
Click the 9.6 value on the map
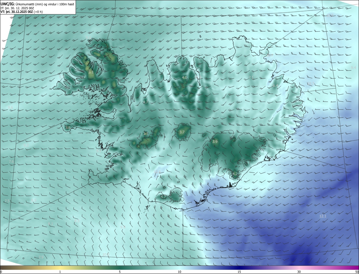(x=10, y=108)
